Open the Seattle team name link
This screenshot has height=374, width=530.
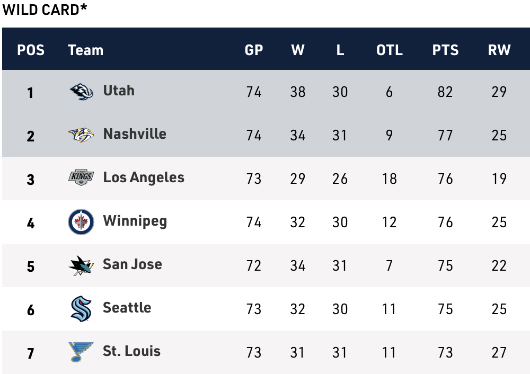point(127,308)
